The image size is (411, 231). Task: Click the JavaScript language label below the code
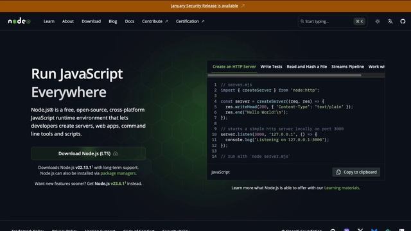point(220,172)
